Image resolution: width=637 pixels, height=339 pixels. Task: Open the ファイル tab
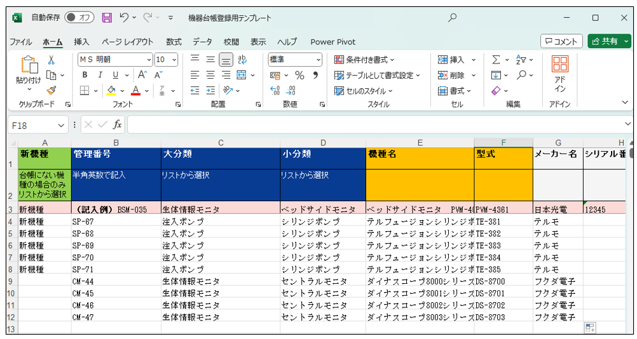21,42
